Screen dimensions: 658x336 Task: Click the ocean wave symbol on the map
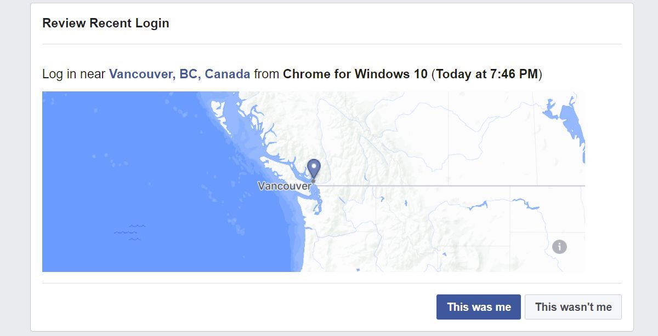click(129, 232)
